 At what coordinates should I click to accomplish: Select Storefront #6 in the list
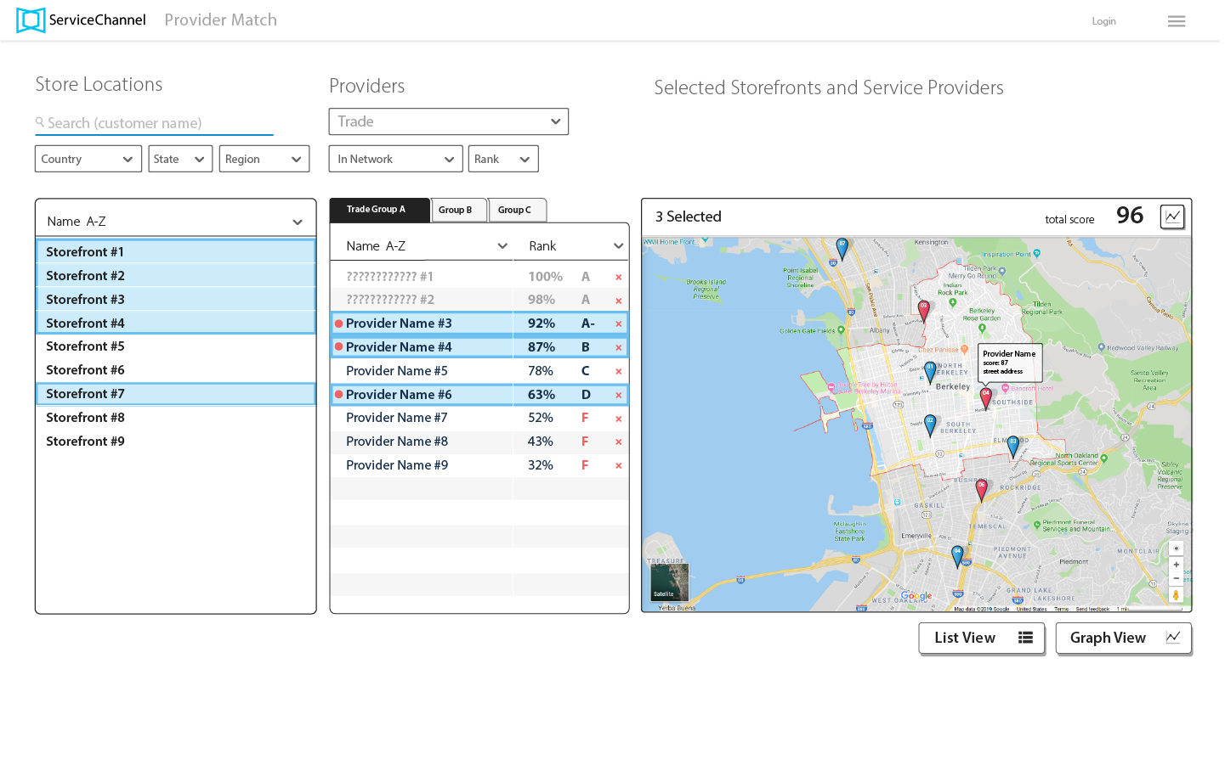click(176, 370)
